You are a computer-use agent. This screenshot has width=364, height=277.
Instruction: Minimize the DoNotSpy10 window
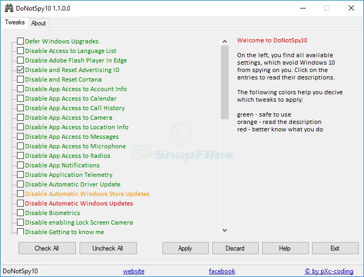tap(302, 8)
